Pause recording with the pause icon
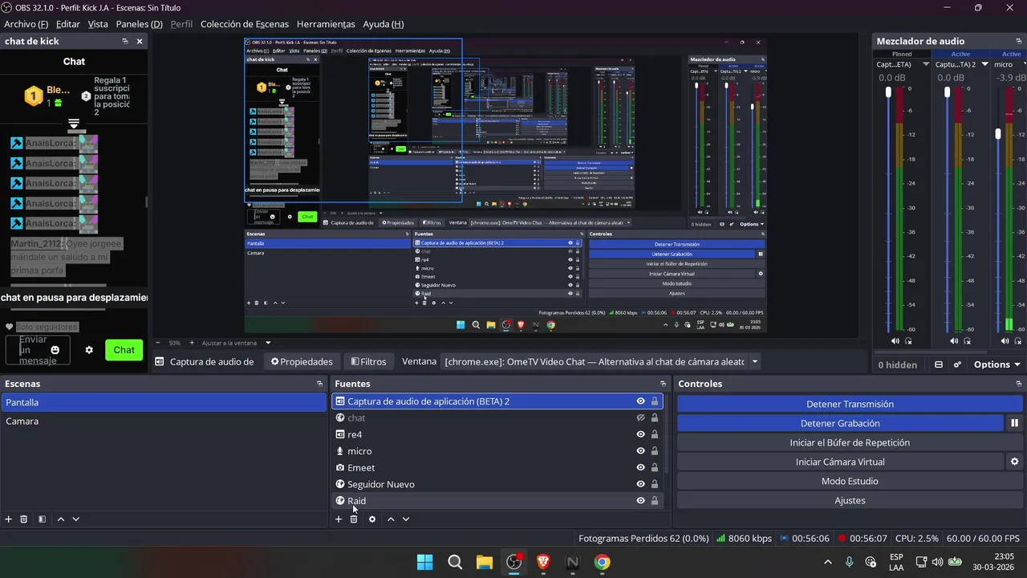This screenshot has width=1027, height=578. click(x=1014, y=423)
